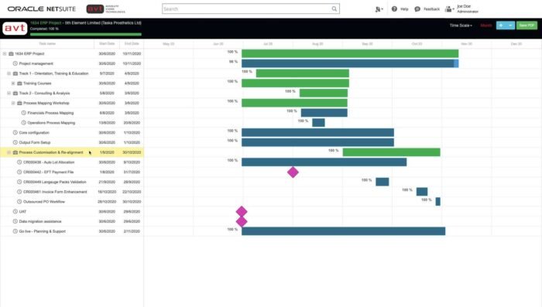The height and width of the screenshot is (307, 542).
Task: Zoom in with the plus button
Action: pyautogui.click(x=501, y=26)
